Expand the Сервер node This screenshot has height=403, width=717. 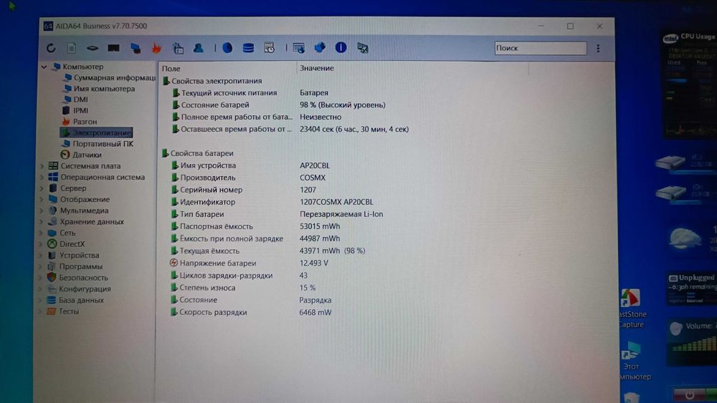tap(42, 188)
